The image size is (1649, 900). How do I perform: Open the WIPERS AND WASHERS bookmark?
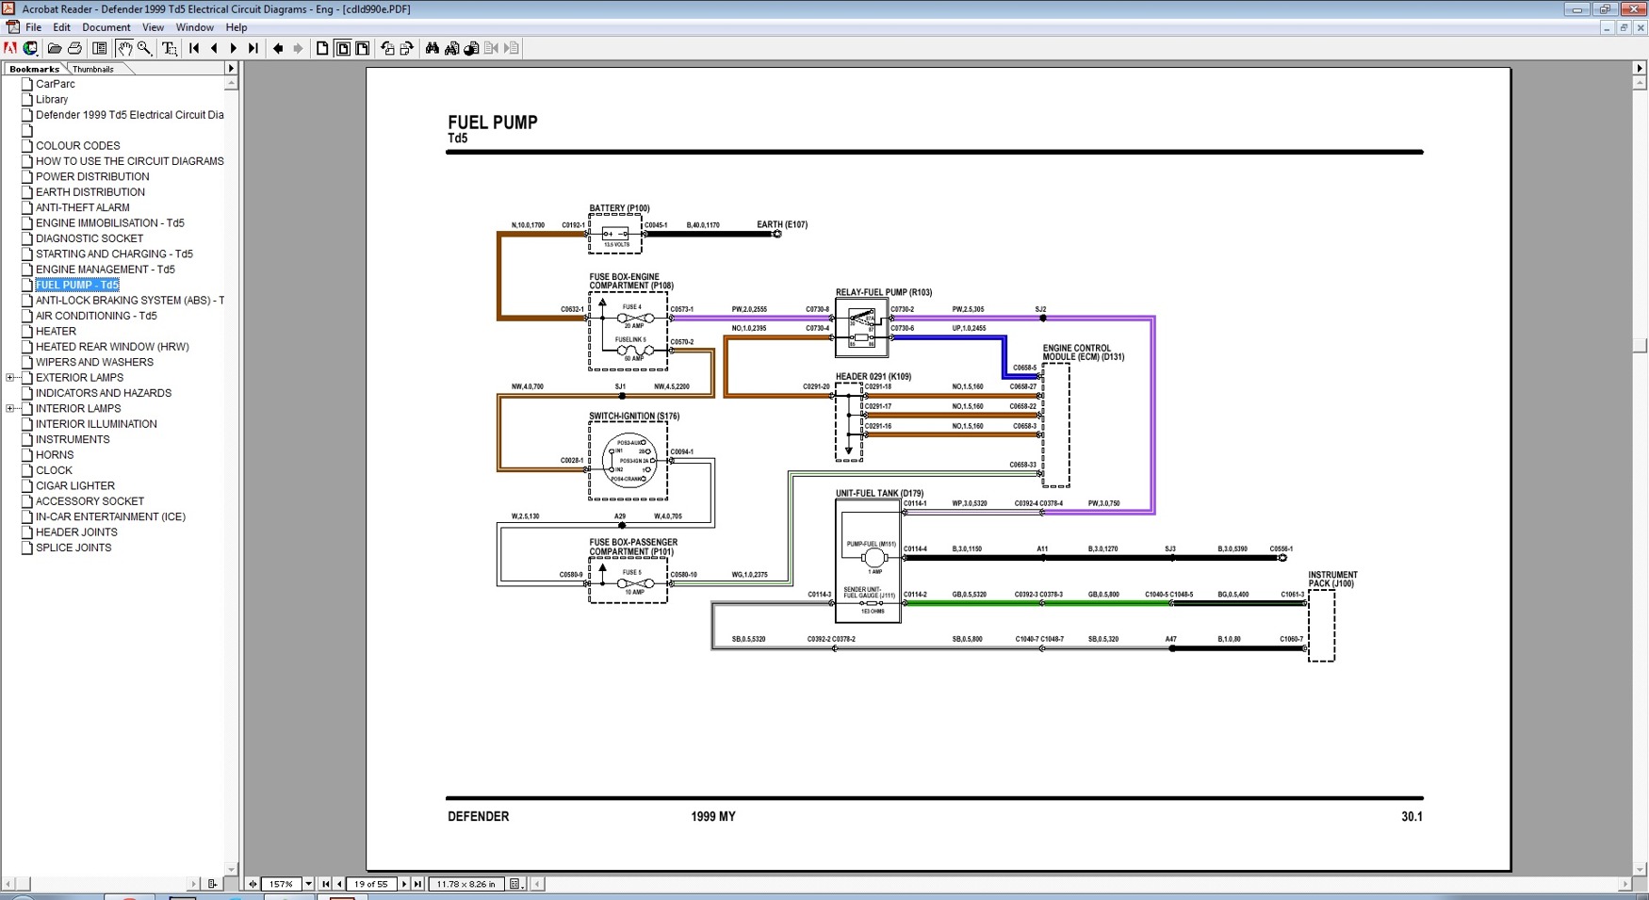point(94,363)
